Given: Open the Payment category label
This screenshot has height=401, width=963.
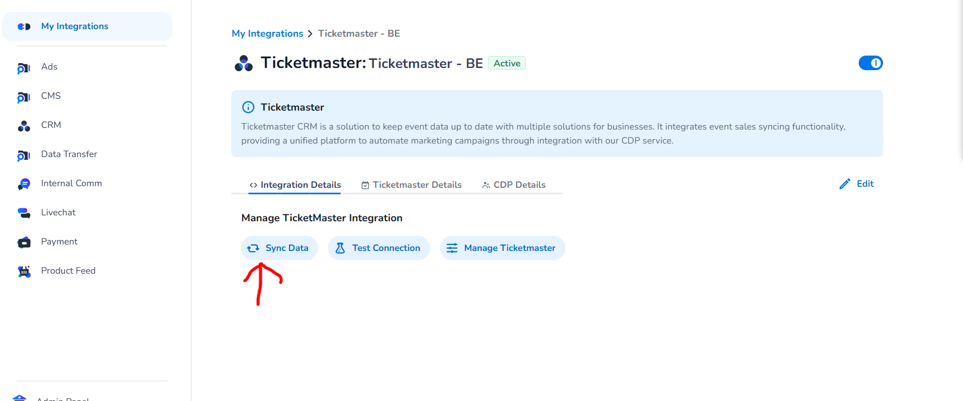Looking at the screenshot, I should (59, 242).
